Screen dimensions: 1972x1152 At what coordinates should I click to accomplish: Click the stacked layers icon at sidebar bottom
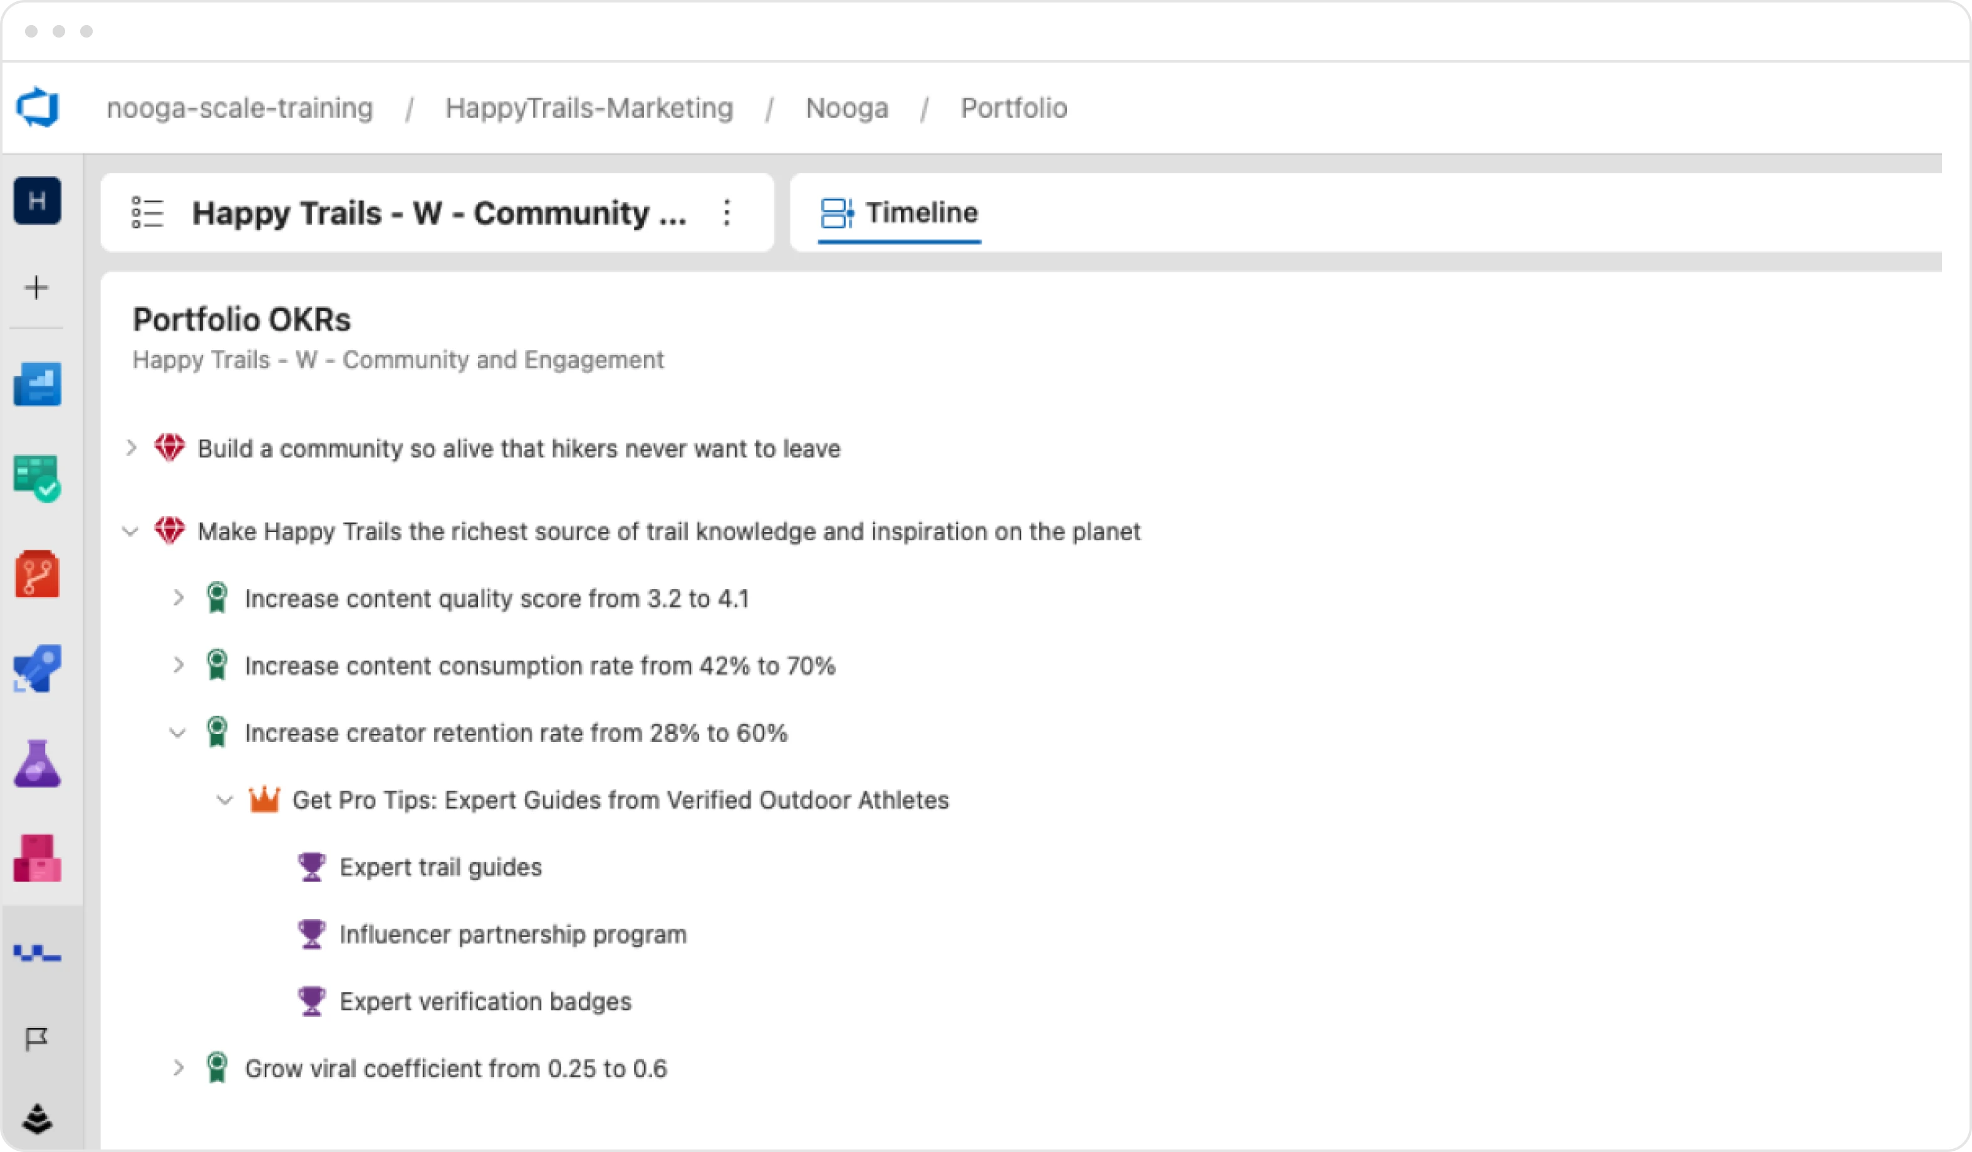click(x=37, y=1119)
